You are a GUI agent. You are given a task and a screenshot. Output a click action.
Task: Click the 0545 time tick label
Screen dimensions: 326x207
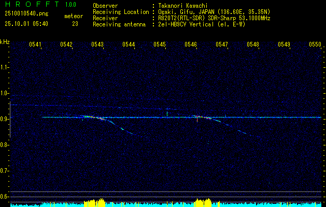pos(160,45)
